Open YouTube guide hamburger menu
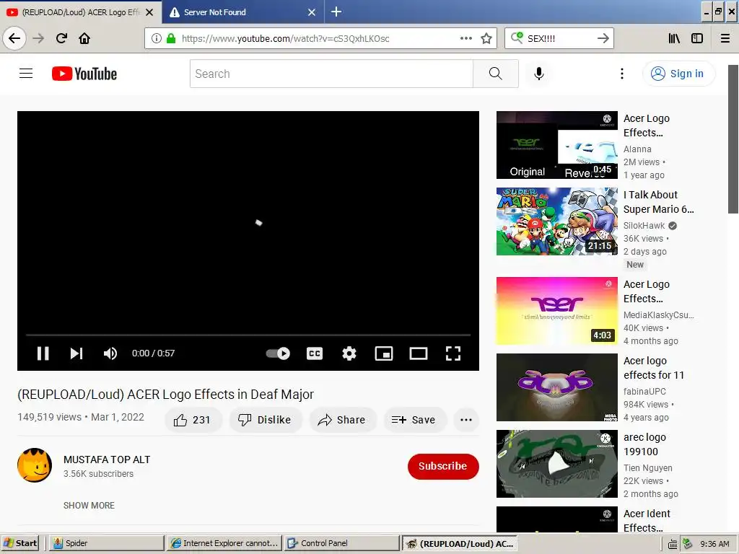 (x=26, y=74)
